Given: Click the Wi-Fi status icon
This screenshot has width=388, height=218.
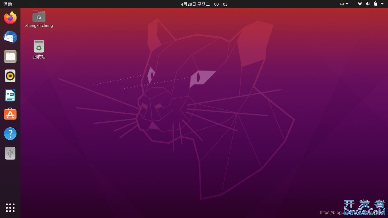Looking at the screenshot, I should tap(360, 4).
